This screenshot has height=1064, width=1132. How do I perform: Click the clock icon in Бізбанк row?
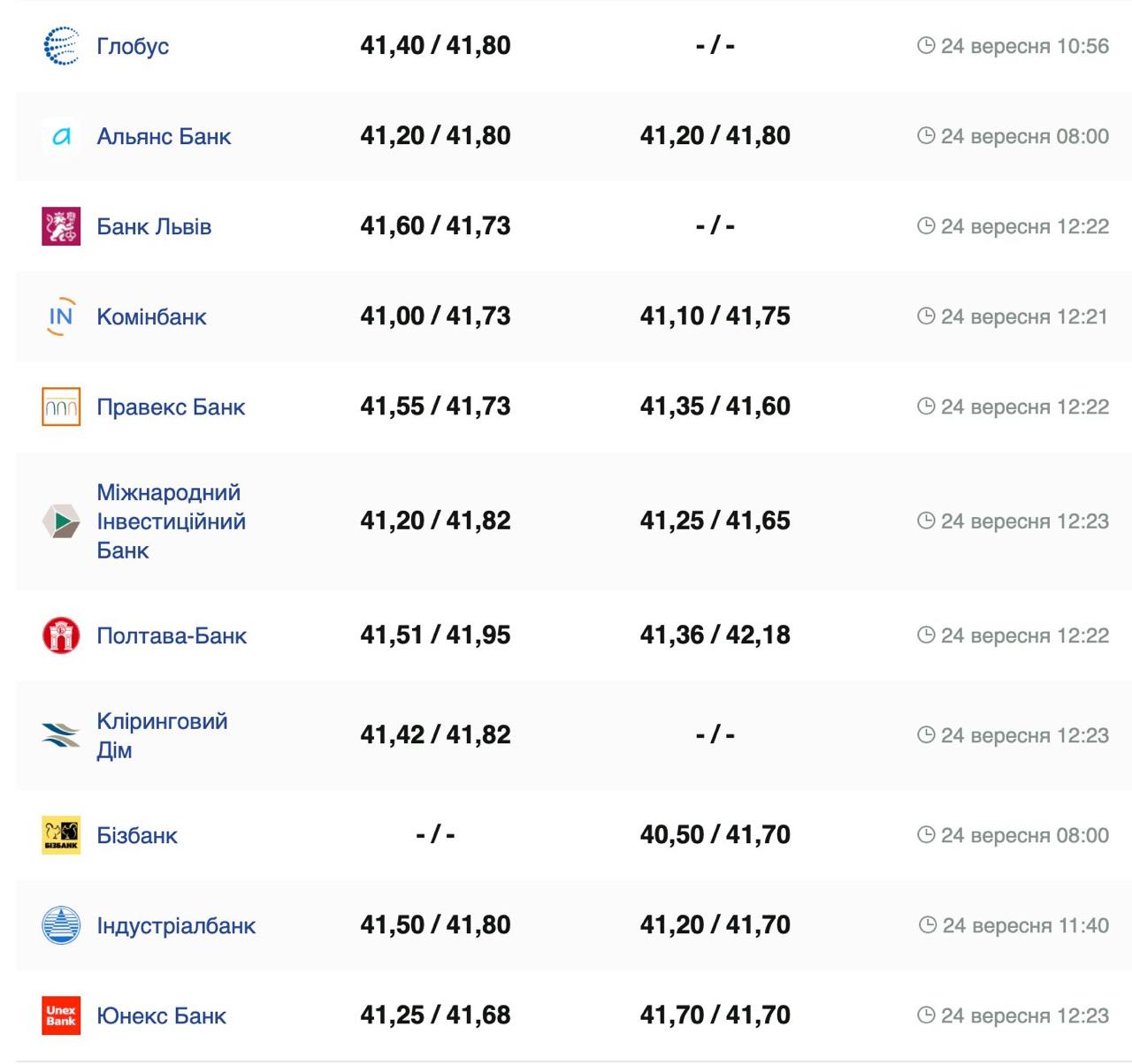click(926, 835)
